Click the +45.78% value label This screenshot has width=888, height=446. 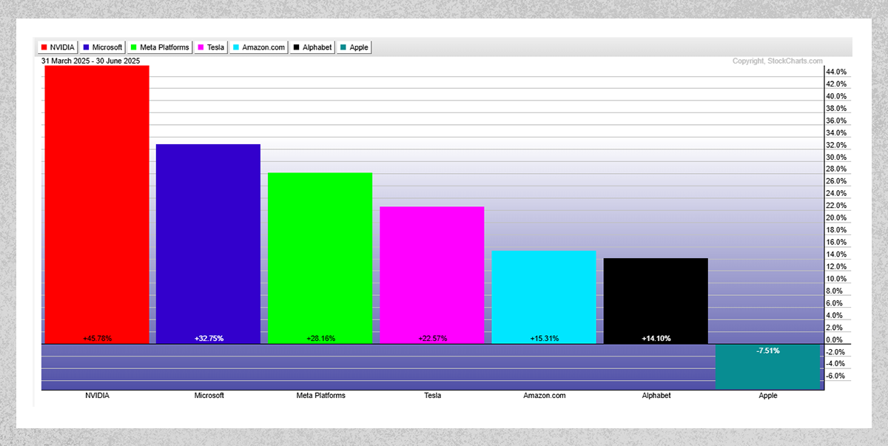pos(97,339)
